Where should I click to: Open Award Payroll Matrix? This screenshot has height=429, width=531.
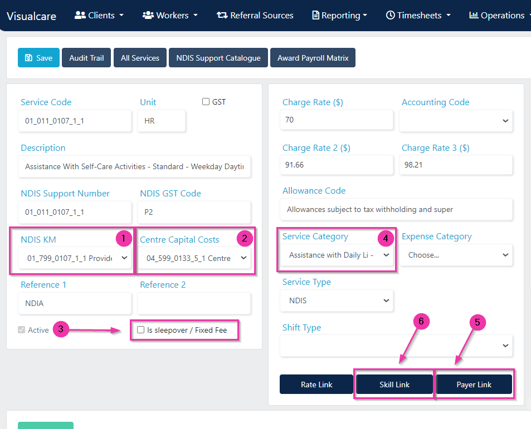click(313, 58)
